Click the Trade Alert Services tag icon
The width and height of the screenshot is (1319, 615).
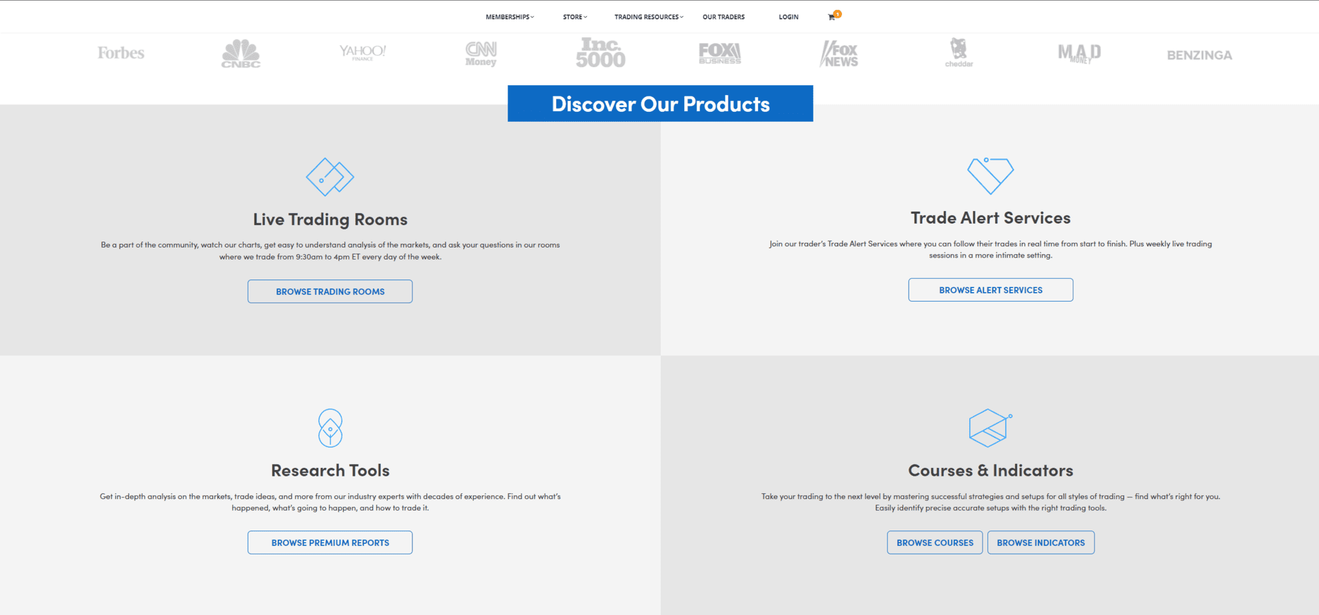coord(991,176)
